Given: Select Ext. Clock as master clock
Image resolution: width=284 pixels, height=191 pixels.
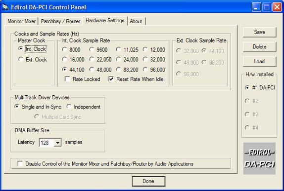Looking at the screenshot, I should (21, 59).
